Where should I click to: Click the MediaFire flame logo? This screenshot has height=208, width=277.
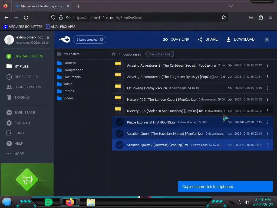[65, 40]
